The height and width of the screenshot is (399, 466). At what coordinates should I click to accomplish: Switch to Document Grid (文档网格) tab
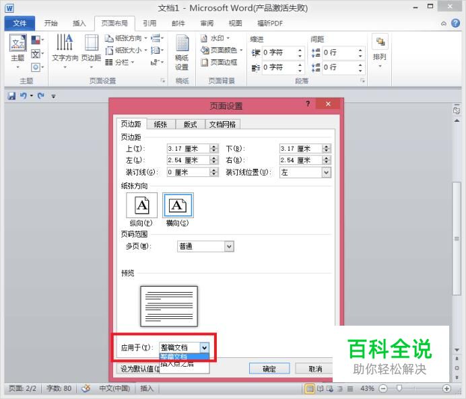[x=223, y=124]
